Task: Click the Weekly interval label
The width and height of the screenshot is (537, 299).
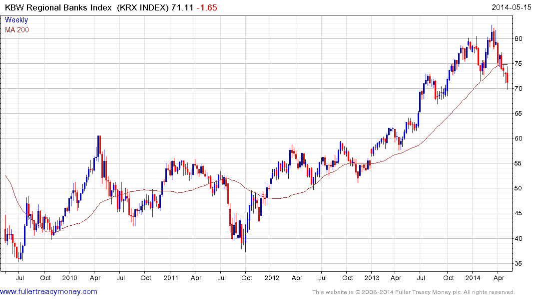Action: click(x=16, y=20)
